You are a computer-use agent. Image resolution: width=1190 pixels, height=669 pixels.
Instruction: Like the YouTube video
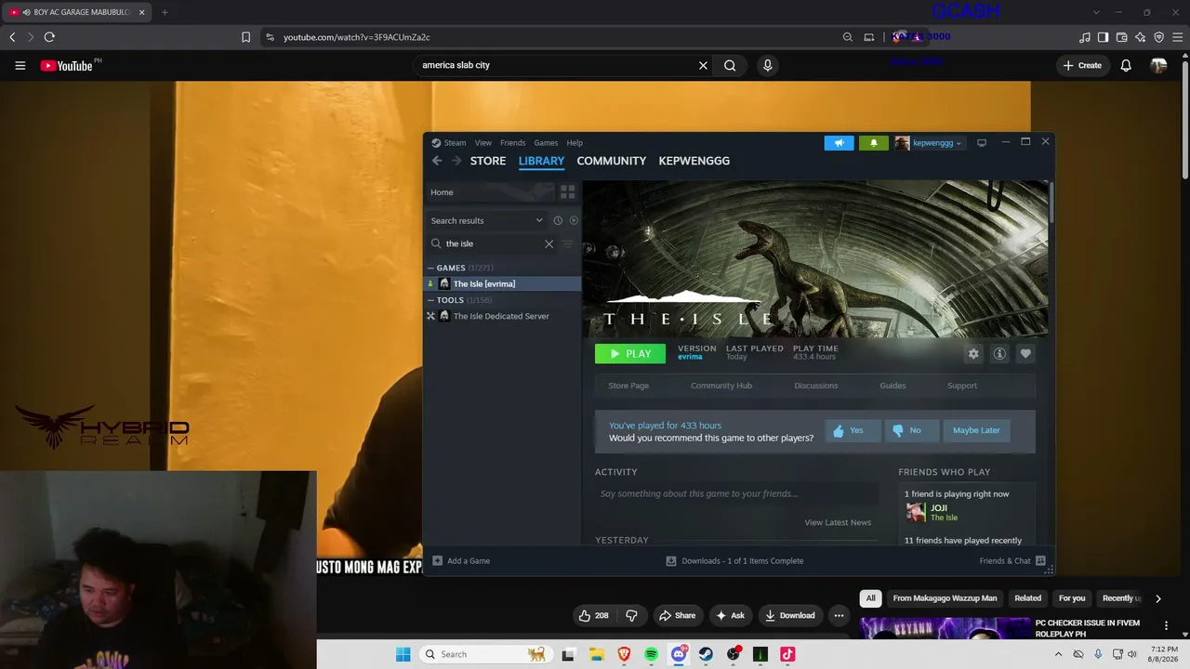click(x=593, y=615)
